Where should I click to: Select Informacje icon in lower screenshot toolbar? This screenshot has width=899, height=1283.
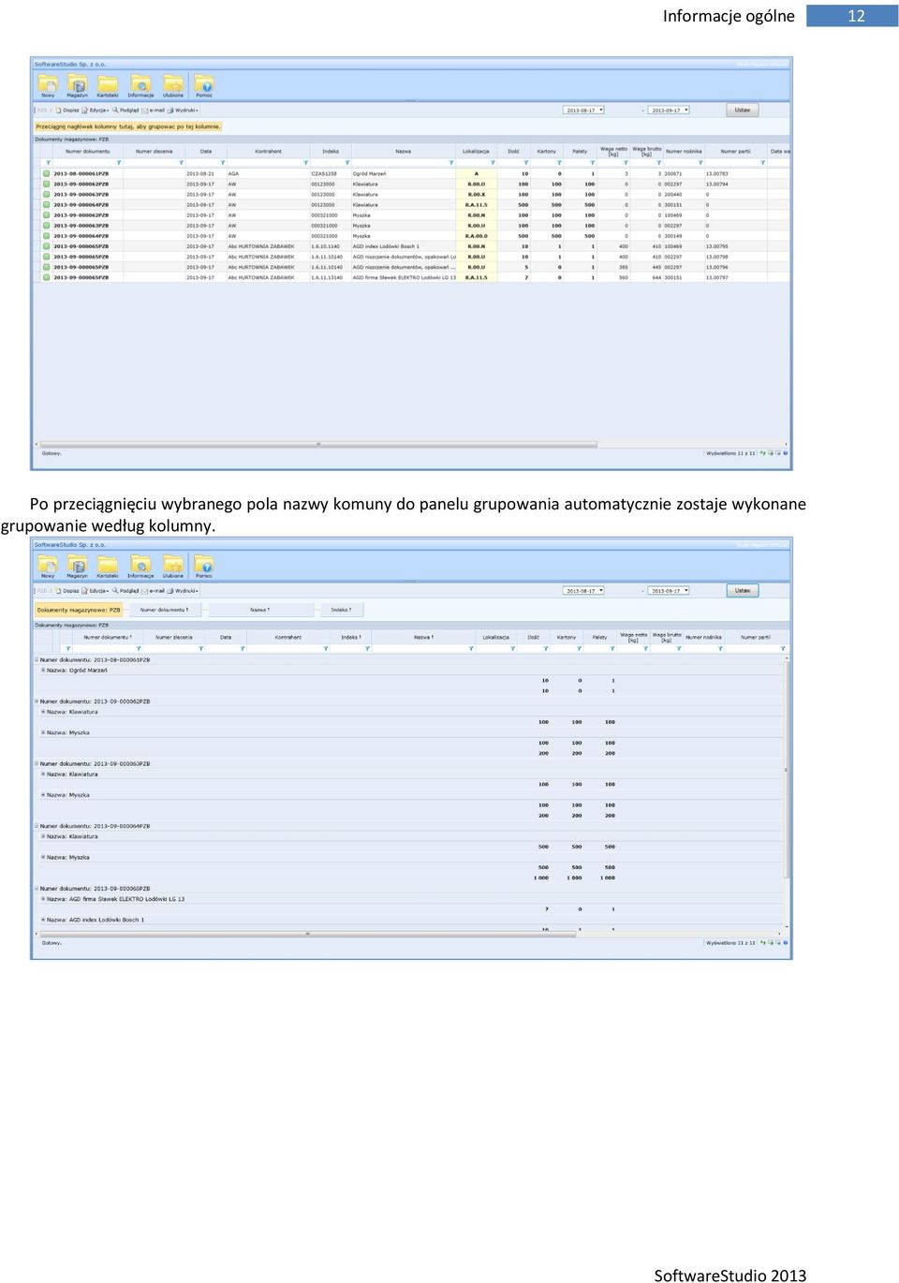click(x=140, y=565)
